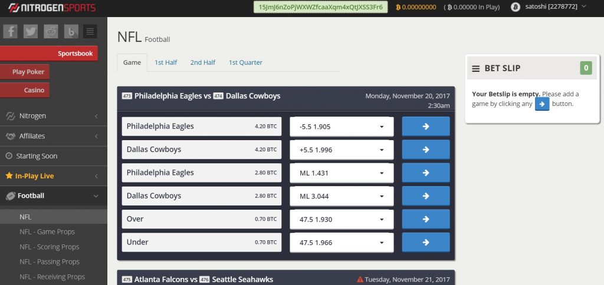This screenshot has width=604, height=285.
Task: Click the Affiliates handshake icon
Action: [11, 136]
